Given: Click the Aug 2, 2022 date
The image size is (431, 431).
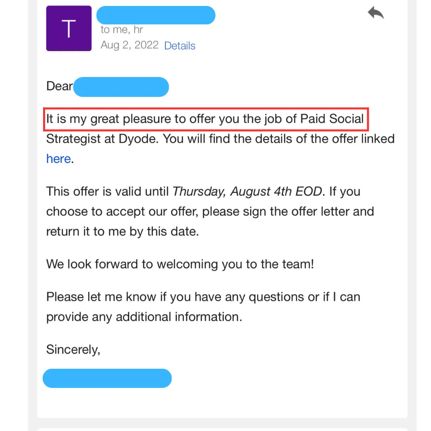Looking at the screenshot, I should 129,45.
